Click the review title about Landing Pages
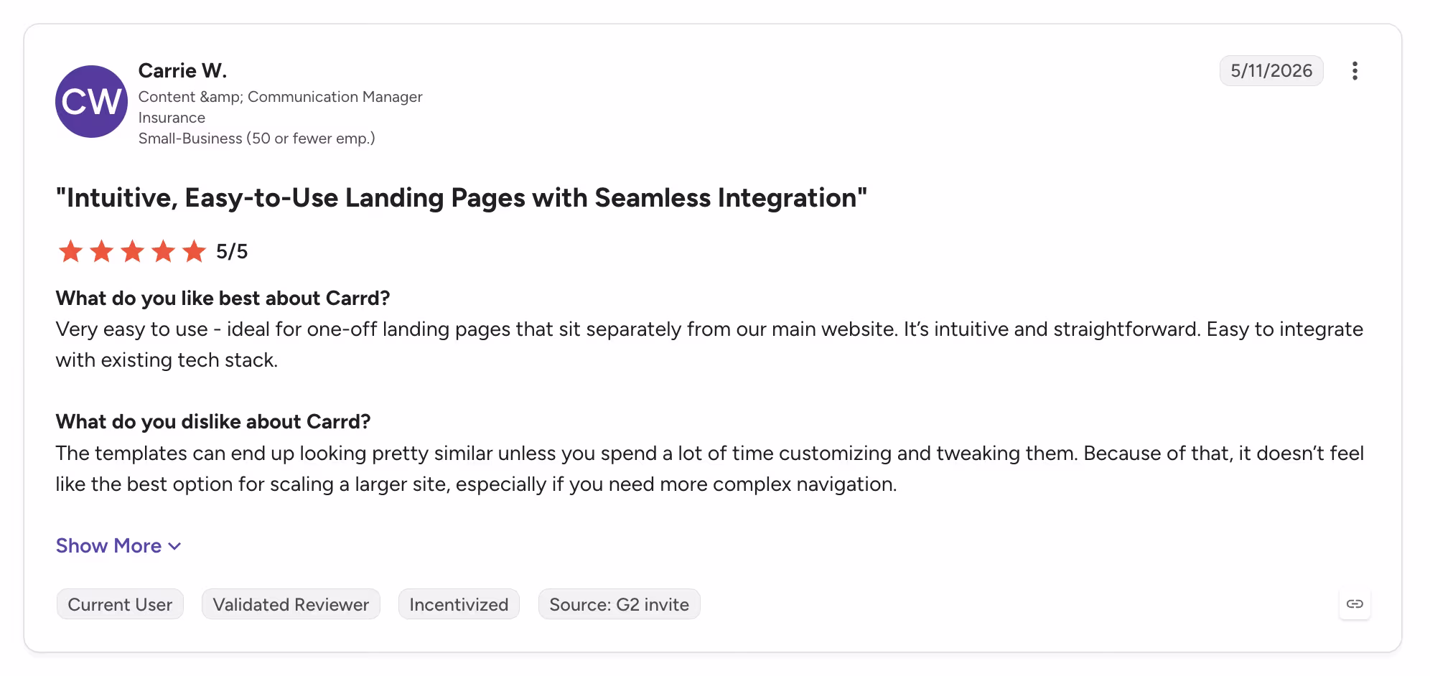The image size is (1430, 676). coord(462,197)
